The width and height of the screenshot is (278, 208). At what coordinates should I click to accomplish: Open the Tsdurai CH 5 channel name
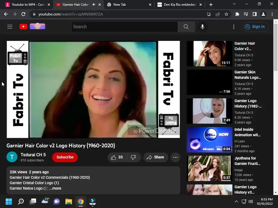33,155
